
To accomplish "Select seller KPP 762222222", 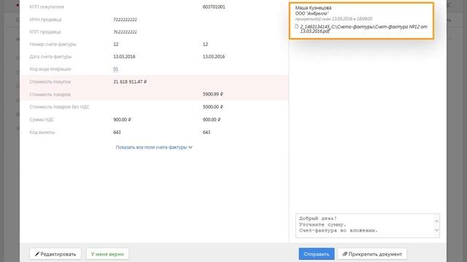I will coord(125,32).
